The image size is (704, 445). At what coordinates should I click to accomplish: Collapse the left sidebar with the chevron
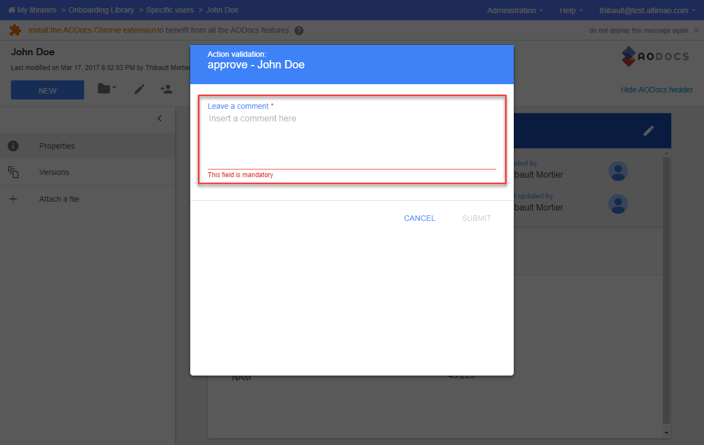tap(160, 118)
